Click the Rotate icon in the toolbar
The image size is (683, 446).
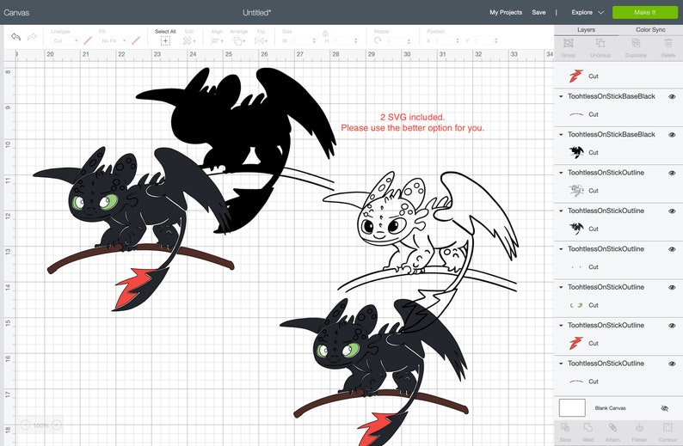[x=378, y=40]
